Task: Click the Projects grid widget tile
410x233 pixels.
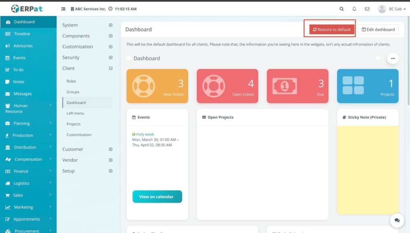Action: (x=368, y=86)
